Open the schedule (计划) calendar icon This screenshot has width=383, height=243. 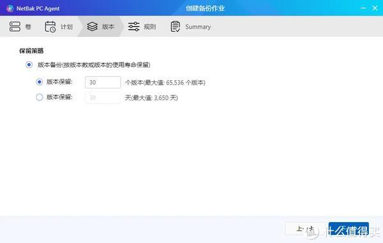tap(50, 27)
